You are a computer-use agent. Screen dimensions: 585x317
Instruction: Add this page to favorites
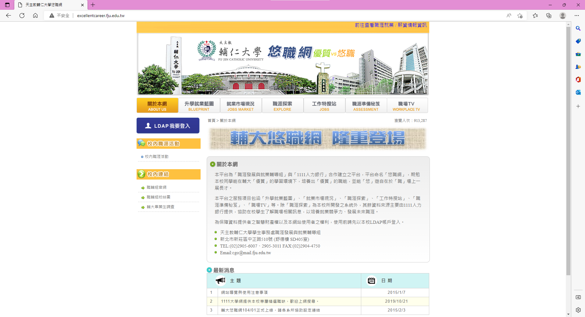pyautogui.click(x=520, y=16)
